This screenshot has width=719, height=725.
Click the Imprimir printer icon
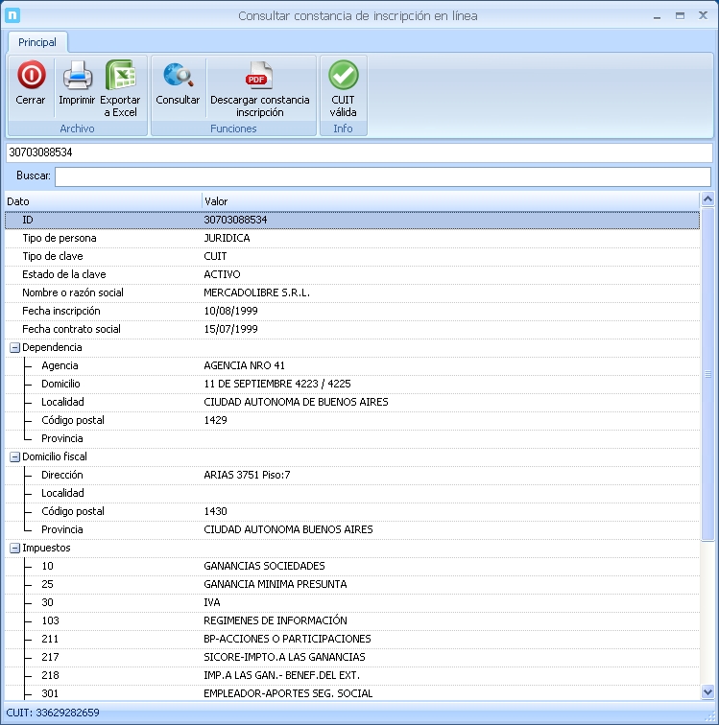tap(77, 75)
